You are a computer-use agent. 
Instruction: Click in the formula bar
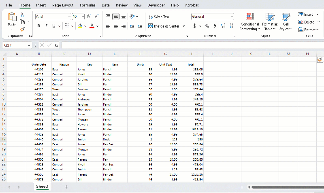pos(192,45)
